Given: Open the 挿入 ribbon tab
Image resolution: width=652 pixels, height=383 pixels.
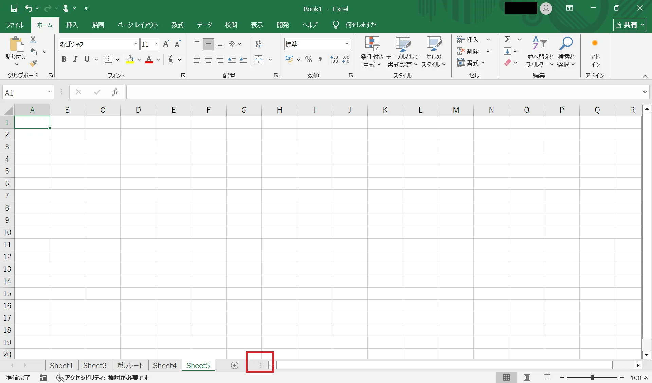Looking at the screenshot, I should (72, 25).
